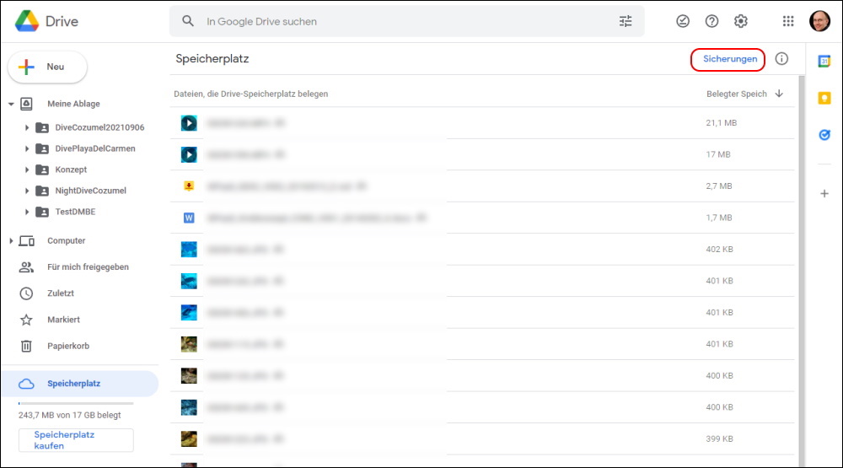Open Meine Ablage

click(x=73, y=104)
